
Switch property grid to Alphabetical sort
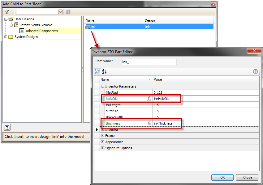[x=104, y=72]
